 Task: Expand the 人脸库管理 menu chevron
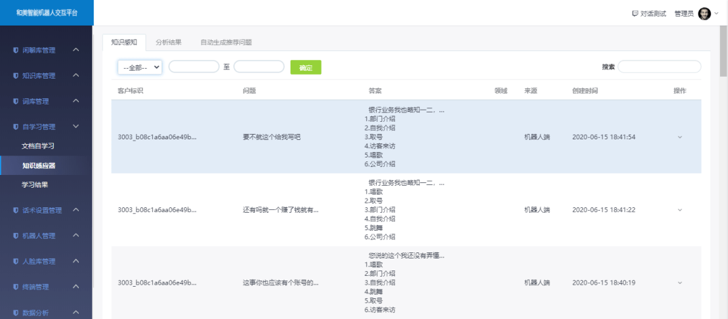tap(76, 261)
